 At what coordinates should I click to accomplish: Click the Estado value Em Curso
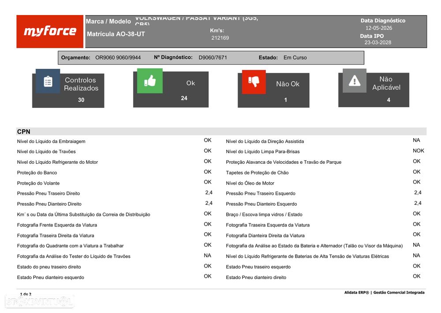coord(295,58)
